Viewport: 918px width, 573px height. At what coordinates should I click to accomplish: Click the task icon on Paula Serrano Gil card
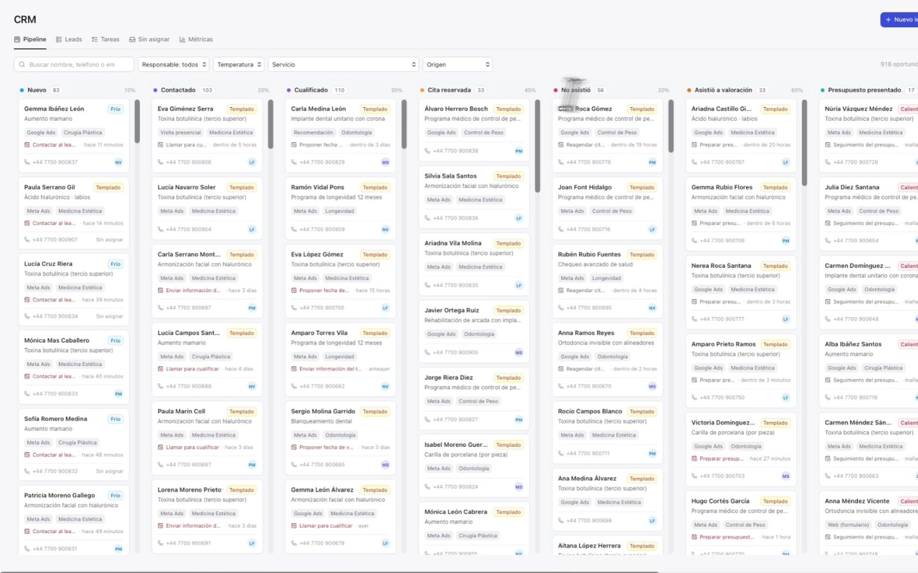pos(27,223)
